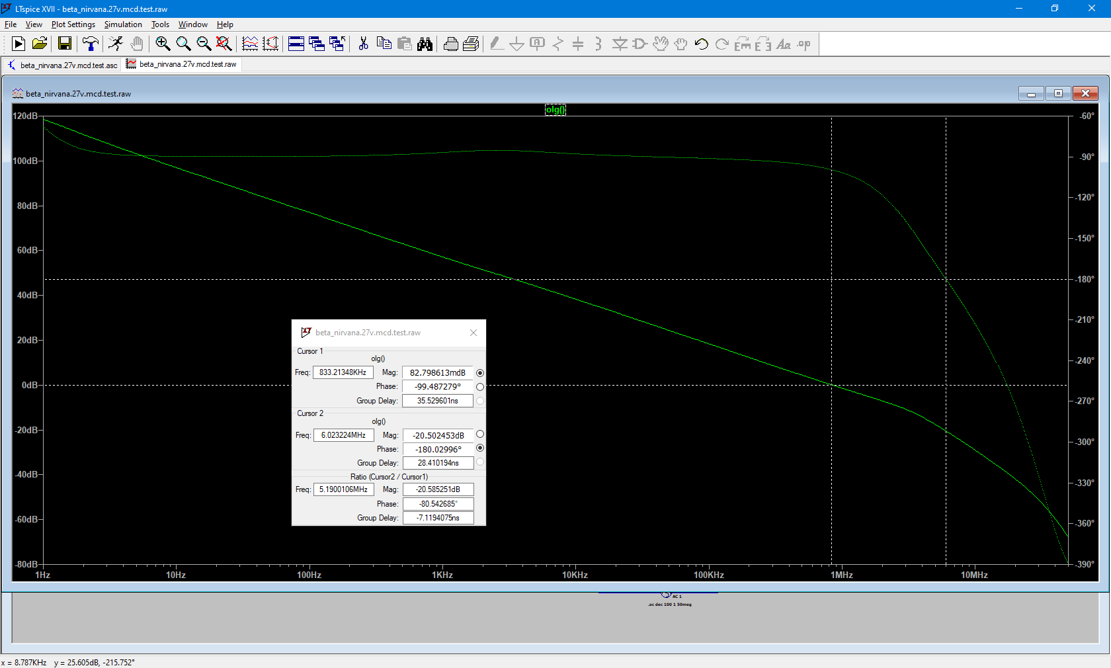Select Cursor 1 Phase radio button

click(x=480, y=387)
